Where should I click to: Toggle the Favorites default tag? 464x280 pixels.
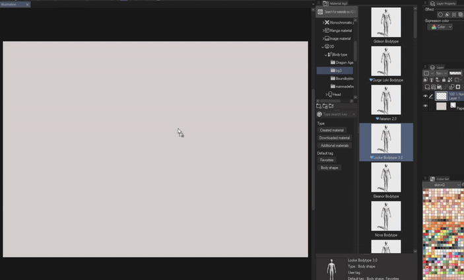click(x=327, y=160)
